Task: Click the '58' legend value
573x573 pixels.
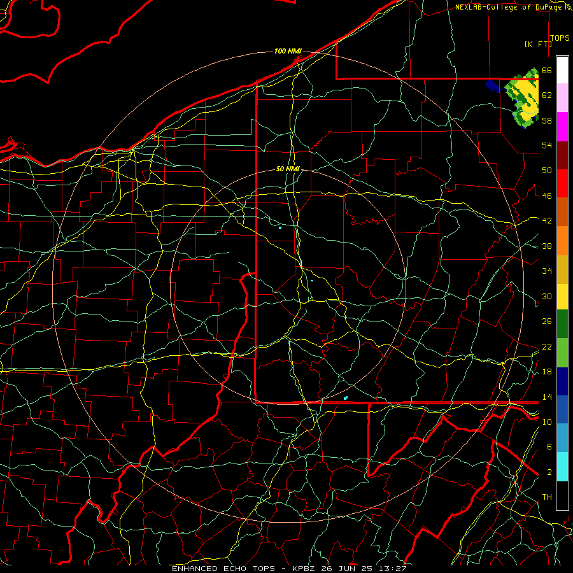Action: tap(547, 120)
